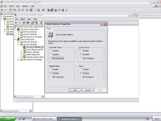Toggle console tree icon in Active Directory toolbar
Image resolution: width=161 pixels, height=121 pixels.
(x=14, y=10)
